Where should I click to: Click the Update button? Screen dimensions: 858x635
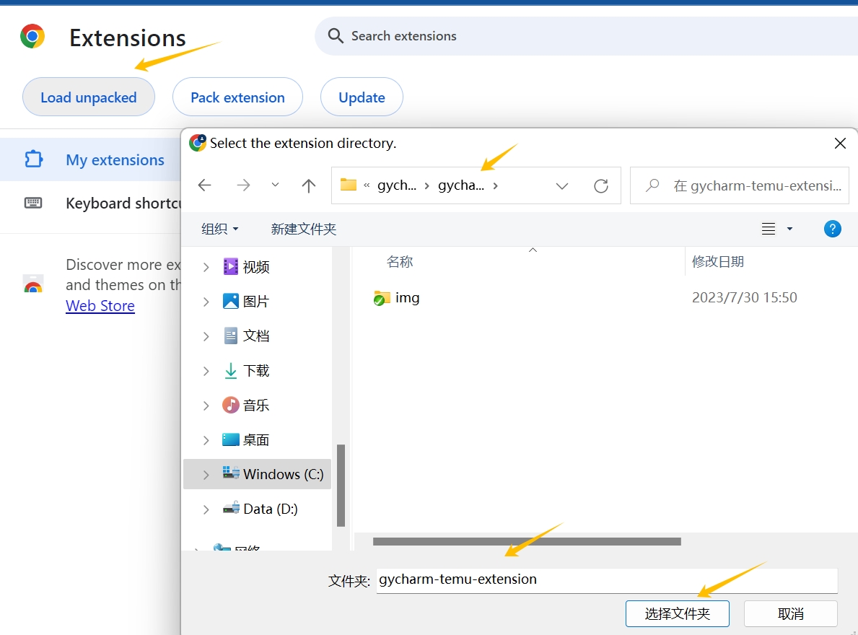click(362, 97)
